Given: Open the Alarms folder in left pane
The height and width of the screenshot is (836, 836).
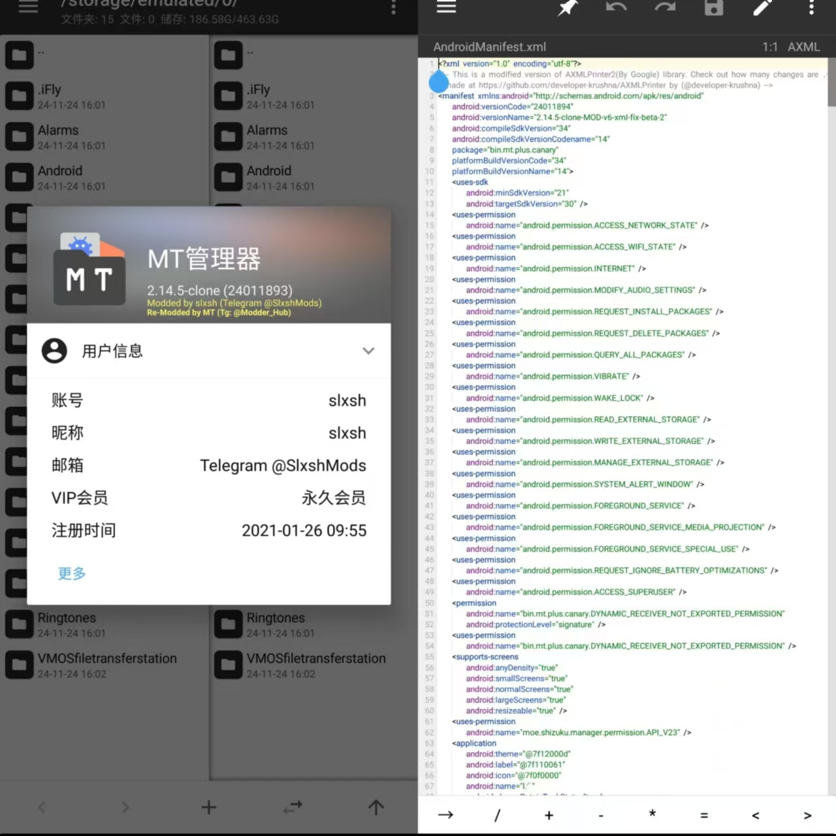Looking at the screenshot, I should tap(104, 137).
